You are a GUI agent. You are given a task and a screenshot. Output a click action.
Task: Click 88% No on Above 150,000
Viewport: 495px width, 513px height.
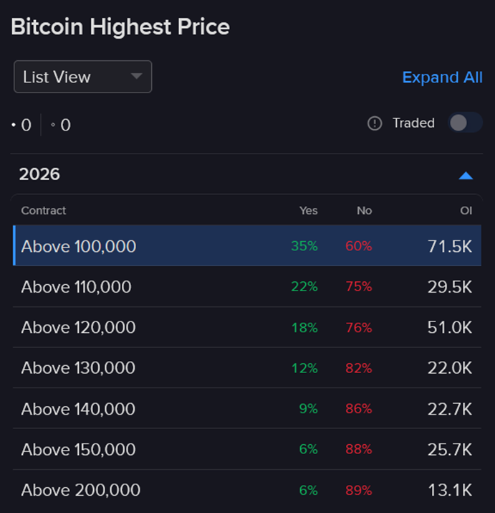click(x=359, y=450)
